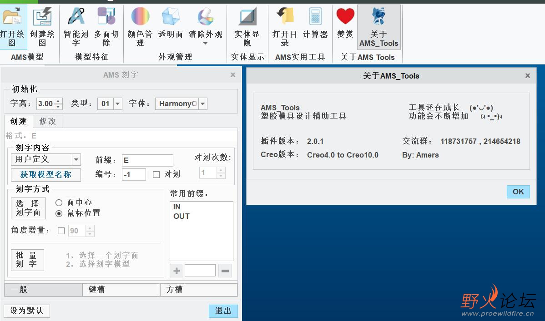The height and width of the screenshot is (321, 545).
Task: Select the 多面切除 tool
Action: point(106,16)
